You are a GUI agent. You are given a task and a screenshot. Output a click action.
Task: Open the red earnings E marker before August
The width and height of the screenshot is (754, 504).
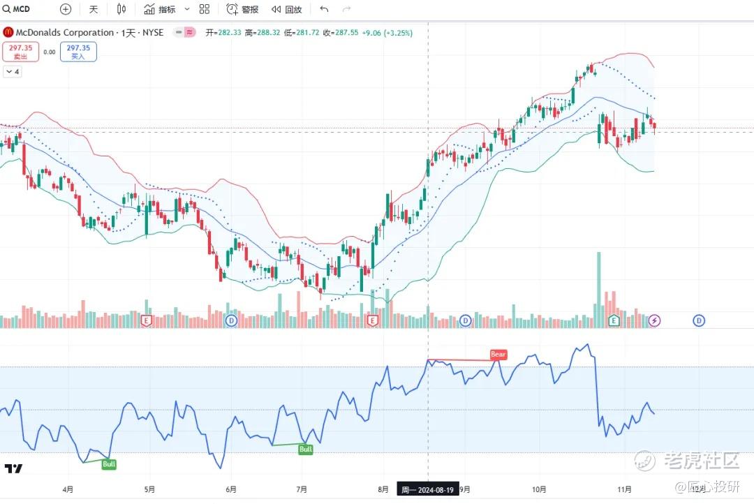pyautogui.click(x=372, y=320)
